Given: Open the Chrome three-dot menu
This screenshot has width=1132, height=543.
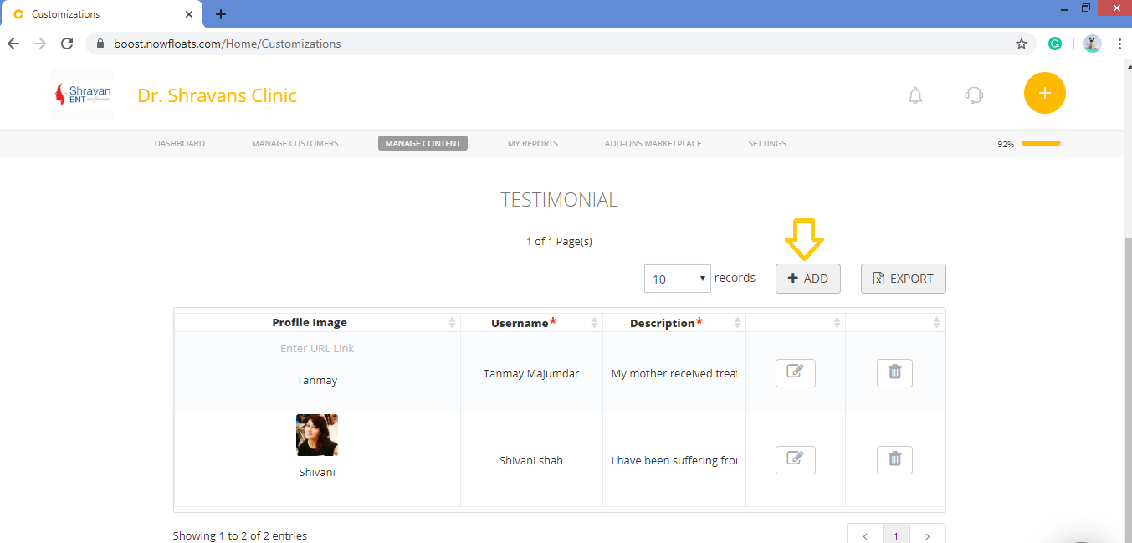Looking at the screenshot, I should click(x=1119, y=44).
